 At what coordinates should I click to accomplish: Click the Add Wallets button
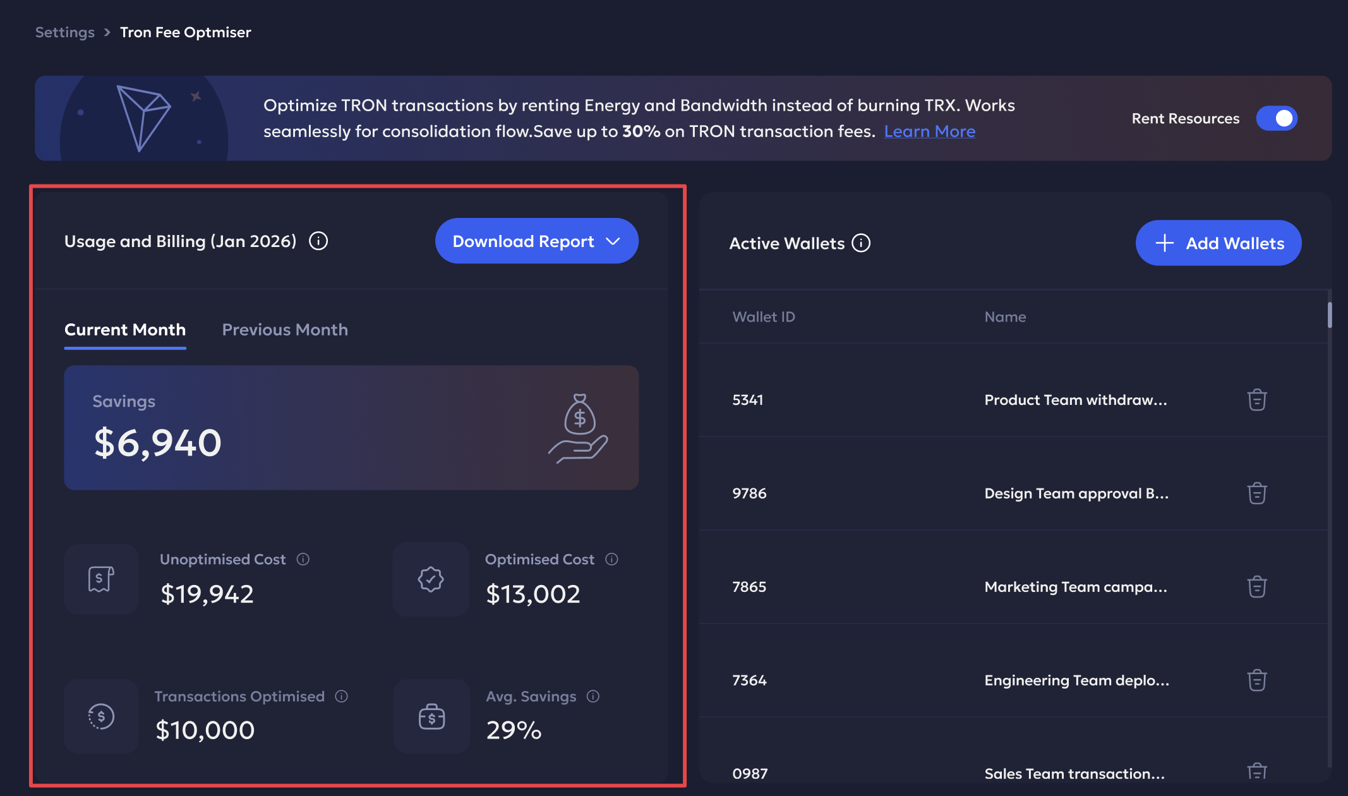[x=1218, y=243]
